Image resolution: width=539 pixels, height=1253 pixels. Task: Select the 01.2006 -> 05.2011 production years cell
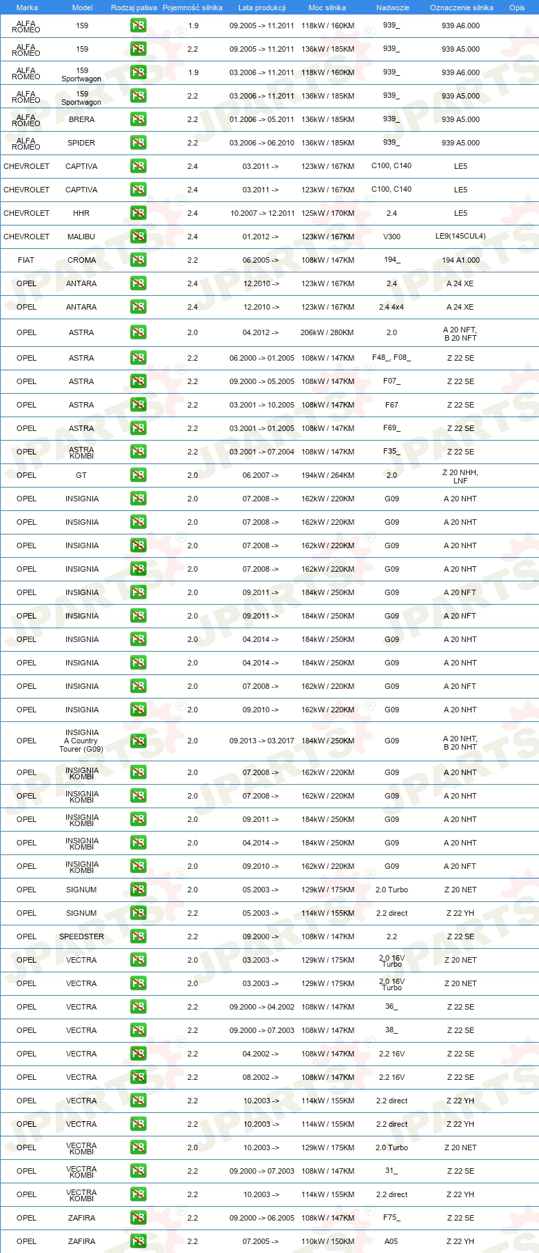click(x=262, y=119)
